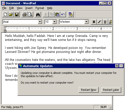
Task: Toggle Bold formatting
Action: pos(94,22)
